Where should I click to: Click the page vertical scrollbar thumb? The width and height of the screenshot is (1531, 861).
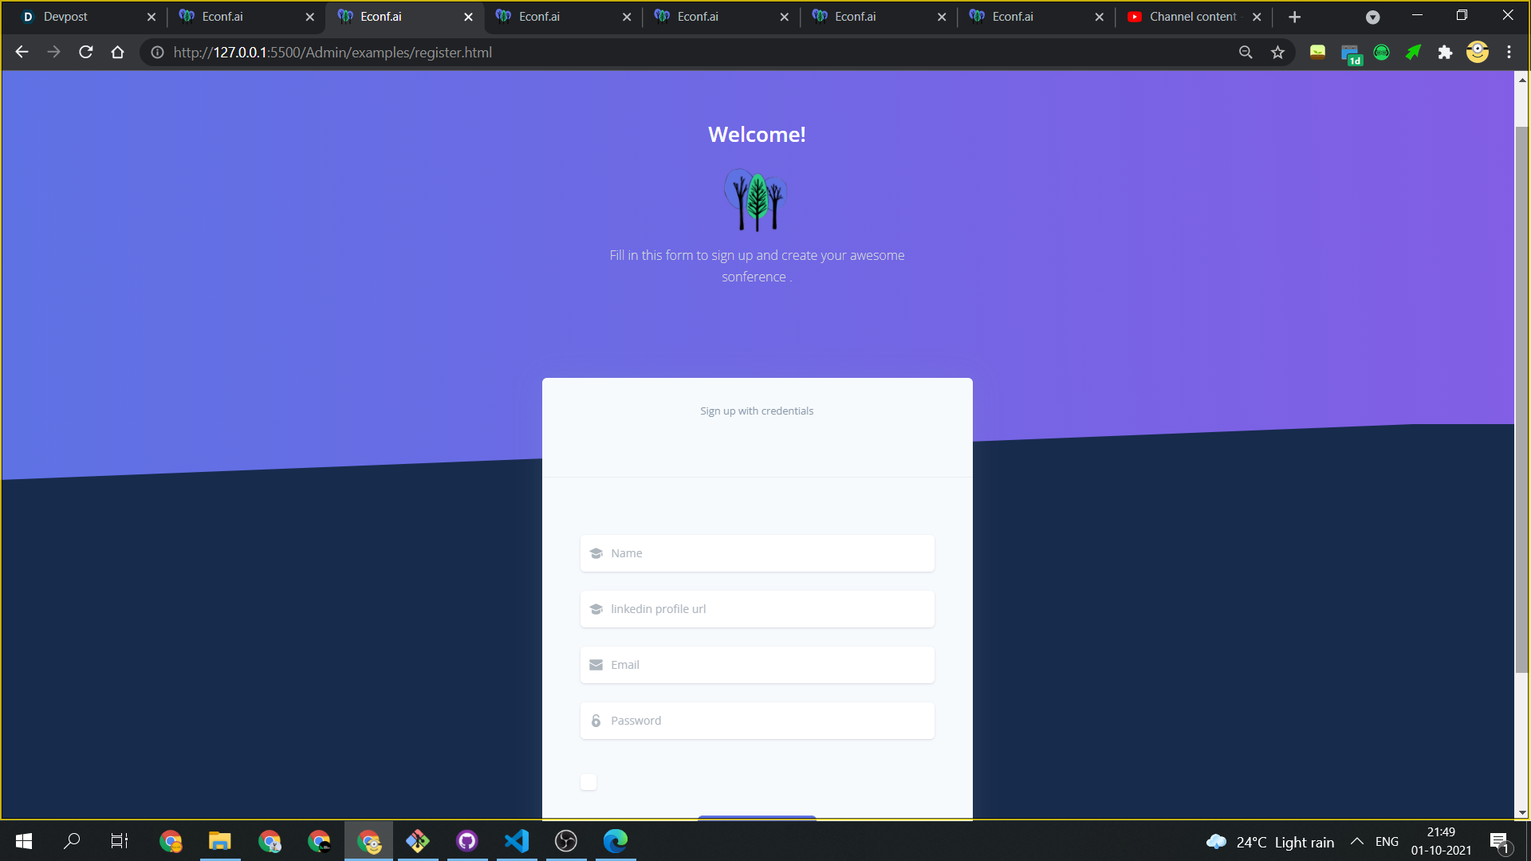tap(1521, 399)
